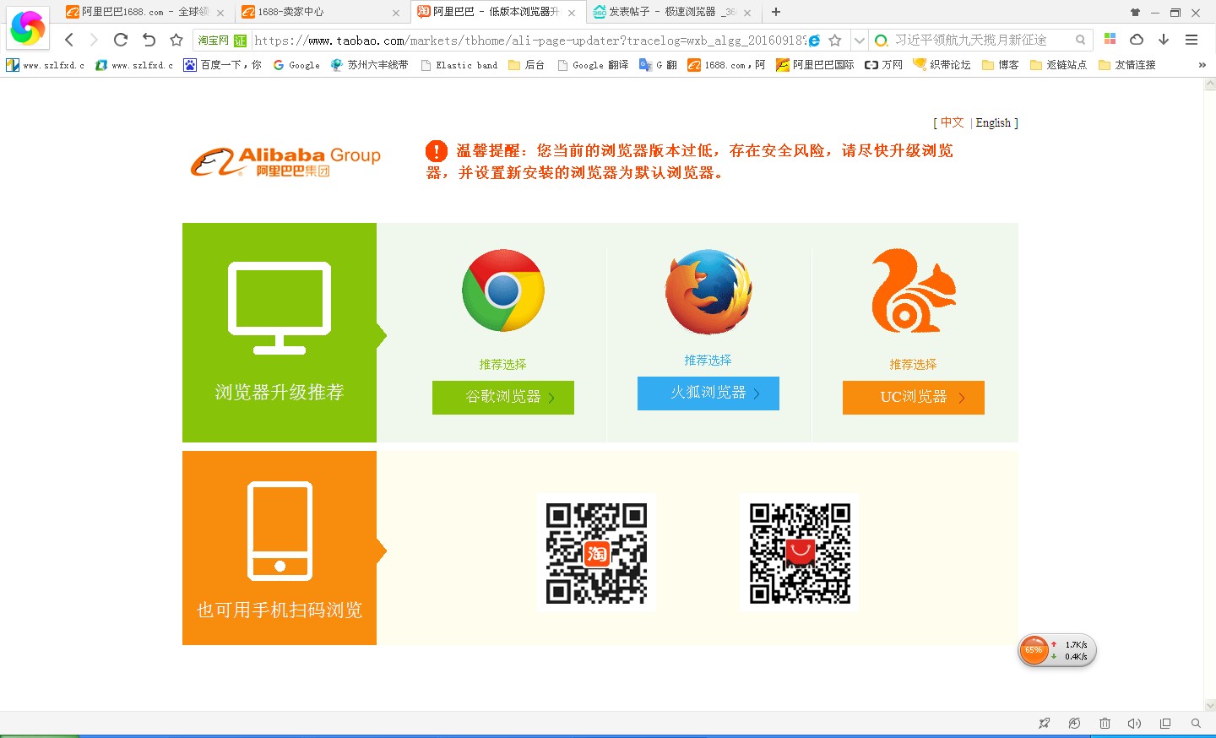
Task: Open the 百度一下 bookmark
Action: (222, 65)
